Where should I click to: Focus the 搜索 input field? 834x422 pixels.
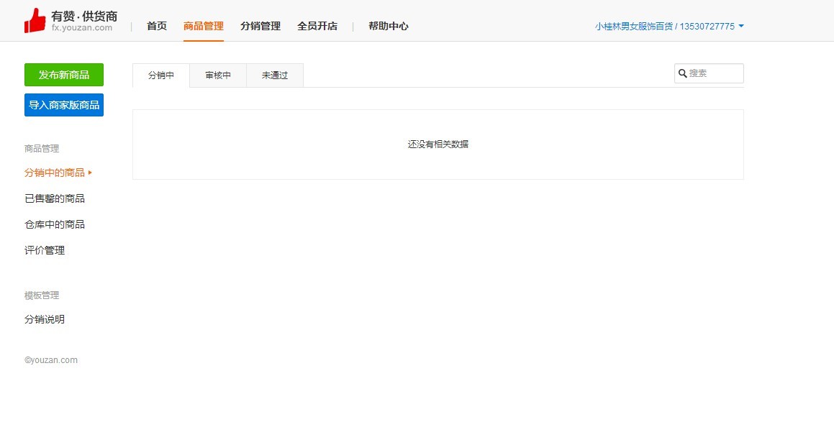tap(709, 73)
